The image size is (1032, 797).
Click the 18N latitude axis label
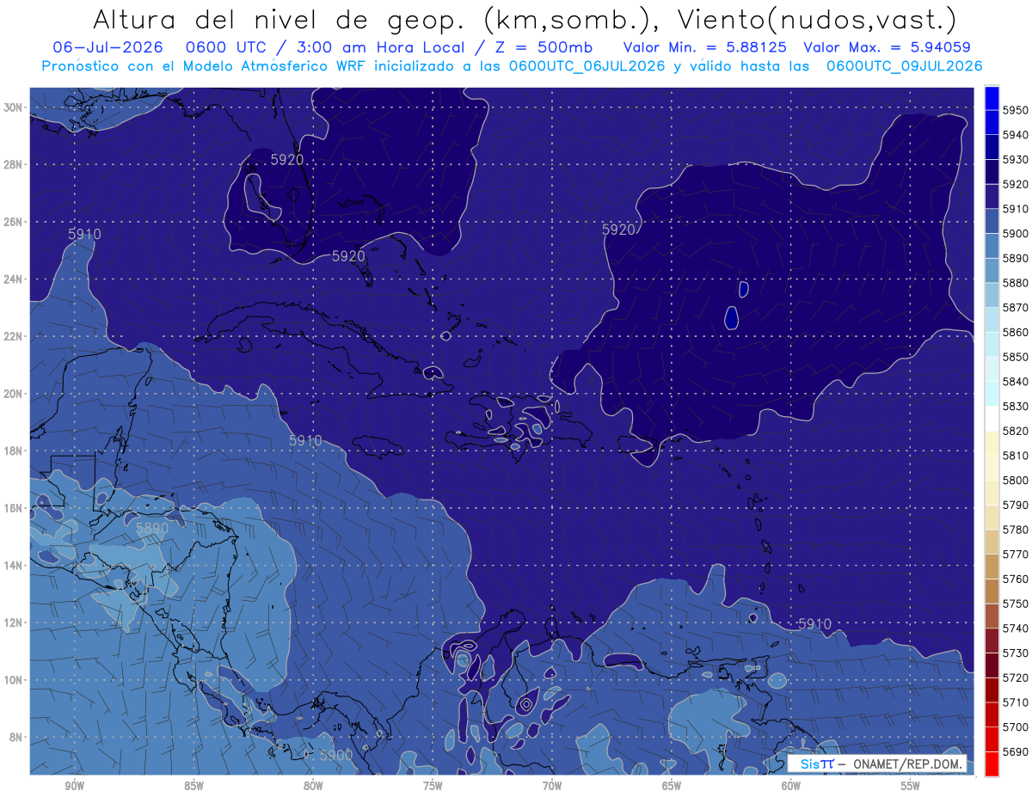(14, 451)
